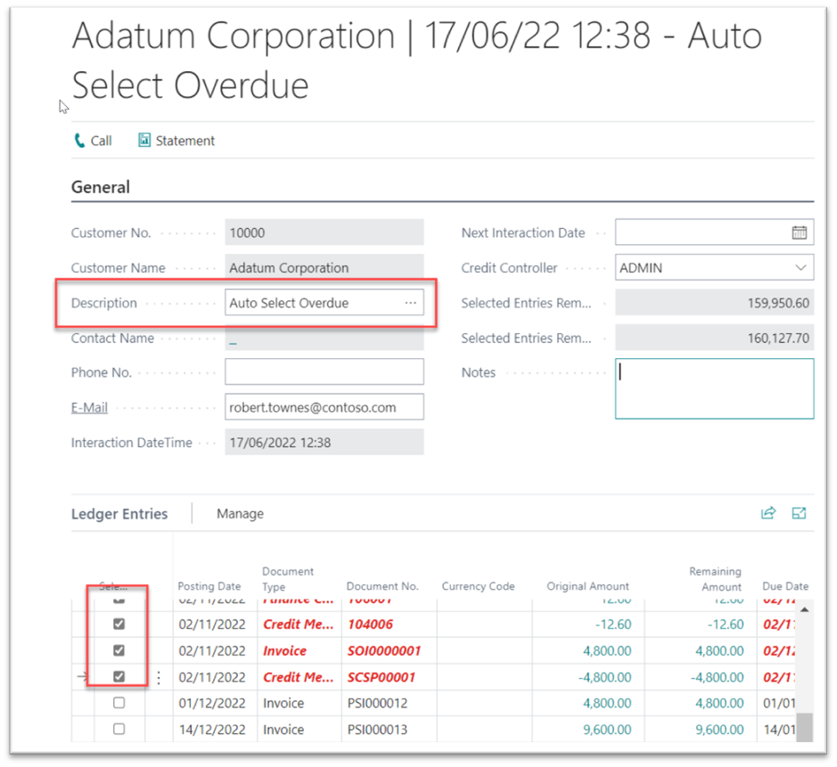Click the Document Type column header
Image resolution: width=837 pixels, height=767 pixels.
(288, 579)
